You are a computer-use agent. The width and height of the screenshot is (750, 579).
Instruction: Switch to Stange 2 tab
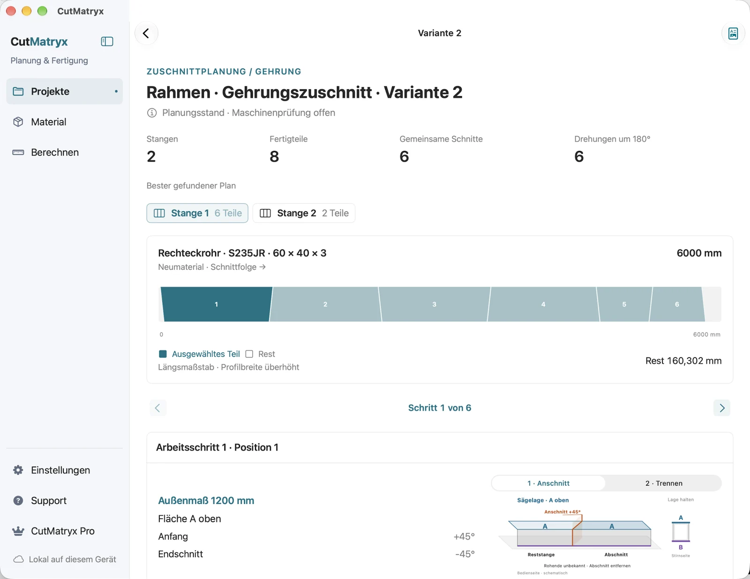coord(304,213)
